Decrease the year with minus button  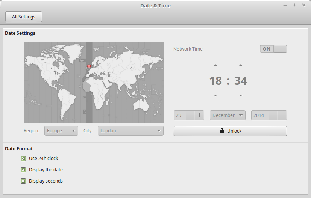coord(273,115)
